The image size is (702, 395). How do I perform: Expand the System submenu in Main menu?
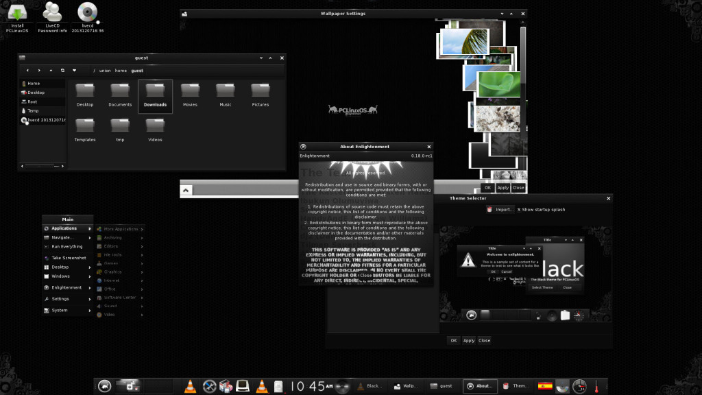[68, 310]
